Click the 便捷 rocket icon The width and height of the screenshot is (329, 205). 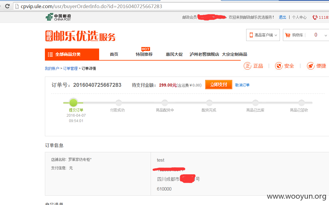point(311,66)
